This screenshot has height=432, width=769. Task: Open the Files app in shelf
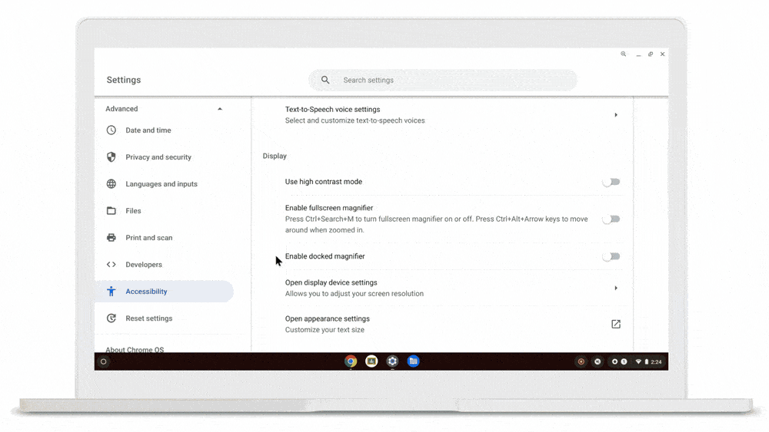(x=414, y=361)
